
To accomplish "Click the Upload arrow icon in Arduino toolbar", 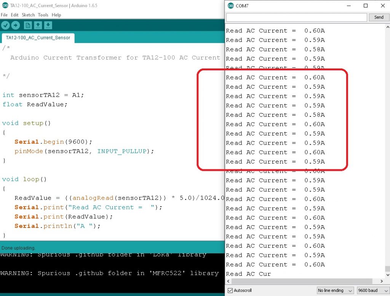I will point(15,25).
